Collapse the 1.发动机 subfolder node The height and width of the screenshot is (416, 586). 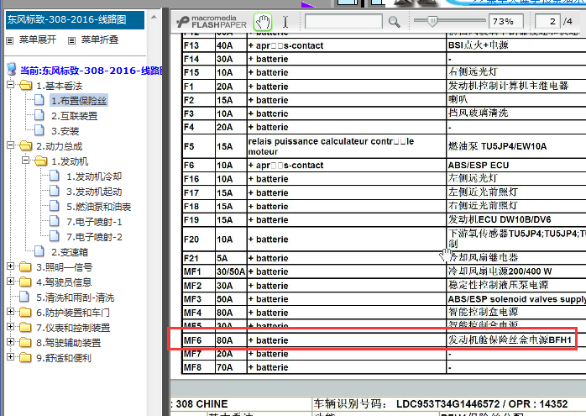25,161
